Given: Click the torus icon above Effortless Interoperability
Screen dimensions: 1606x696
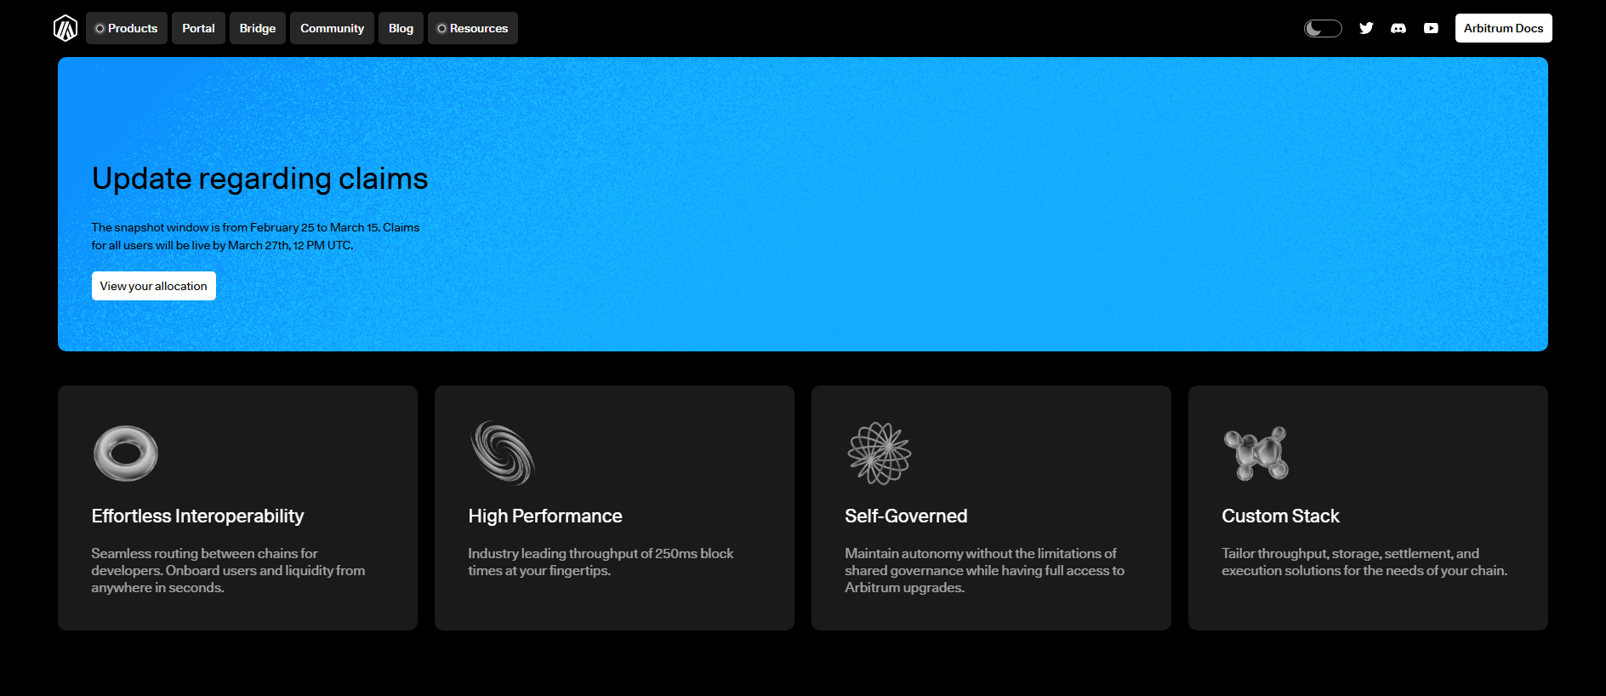Looking at the screenshot, I should tap(126, 453).
